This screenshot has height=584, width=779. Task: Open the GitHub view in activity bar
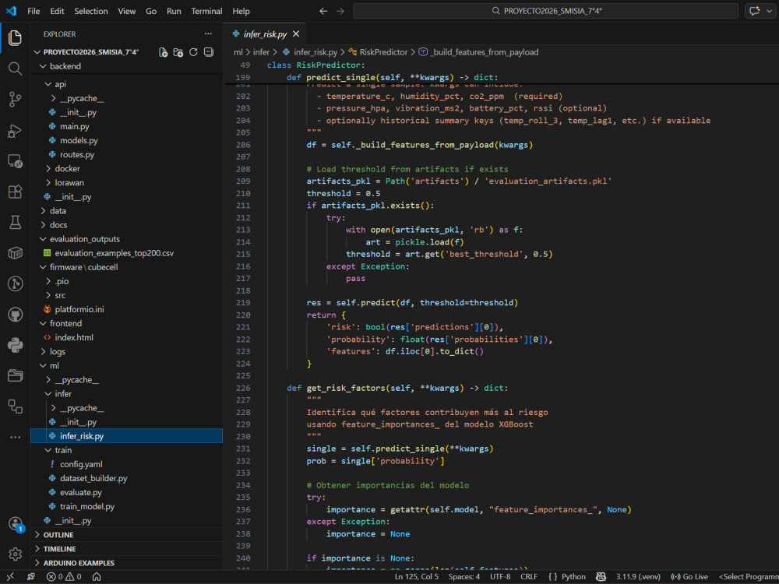click(x=15, y=315)
